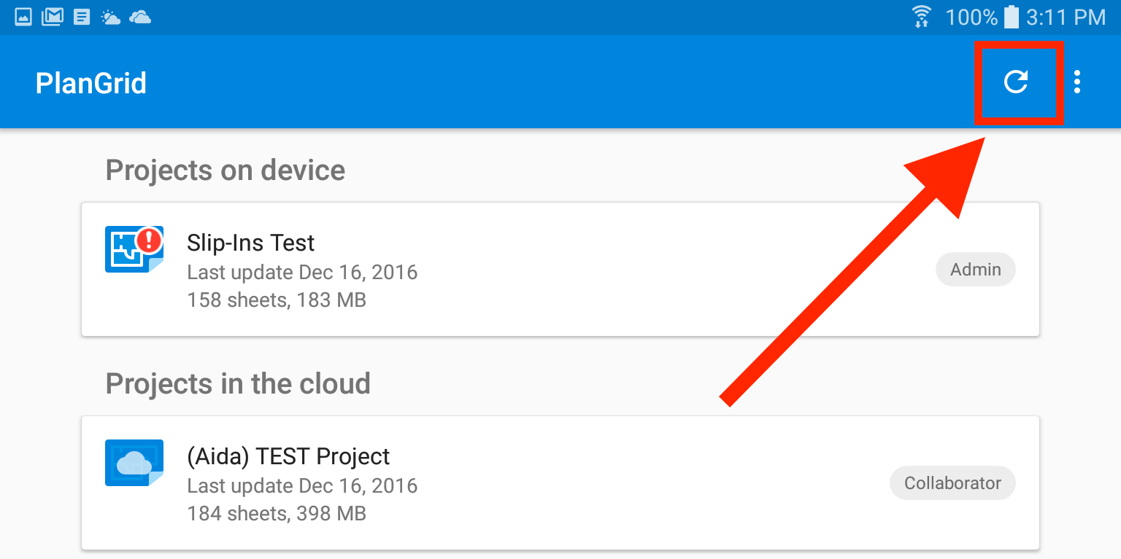
Task: Tap the Admin role badge
Action: [x=975, y=270]
